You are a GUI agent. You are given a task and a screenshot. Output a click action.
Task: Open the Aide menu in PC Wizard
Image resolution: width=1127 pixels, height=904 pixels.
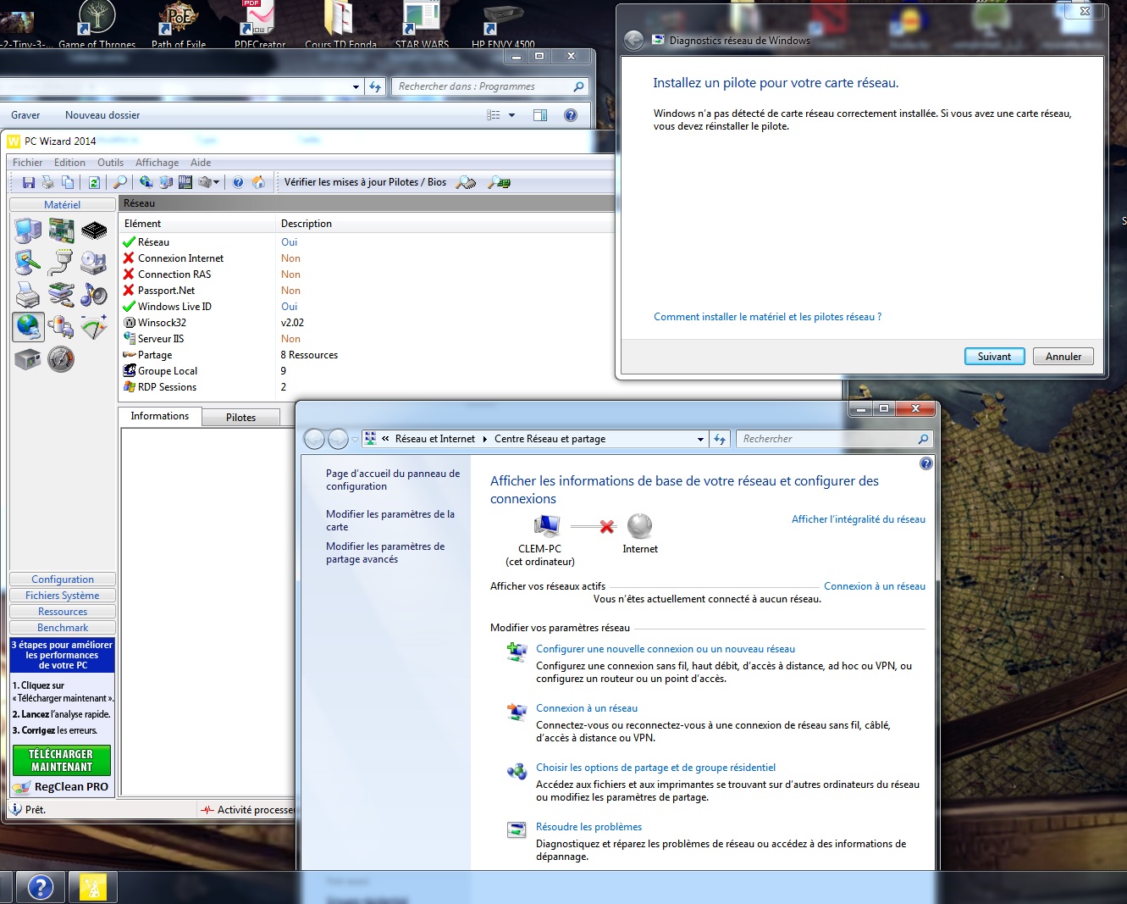click(x=201, y=163)
